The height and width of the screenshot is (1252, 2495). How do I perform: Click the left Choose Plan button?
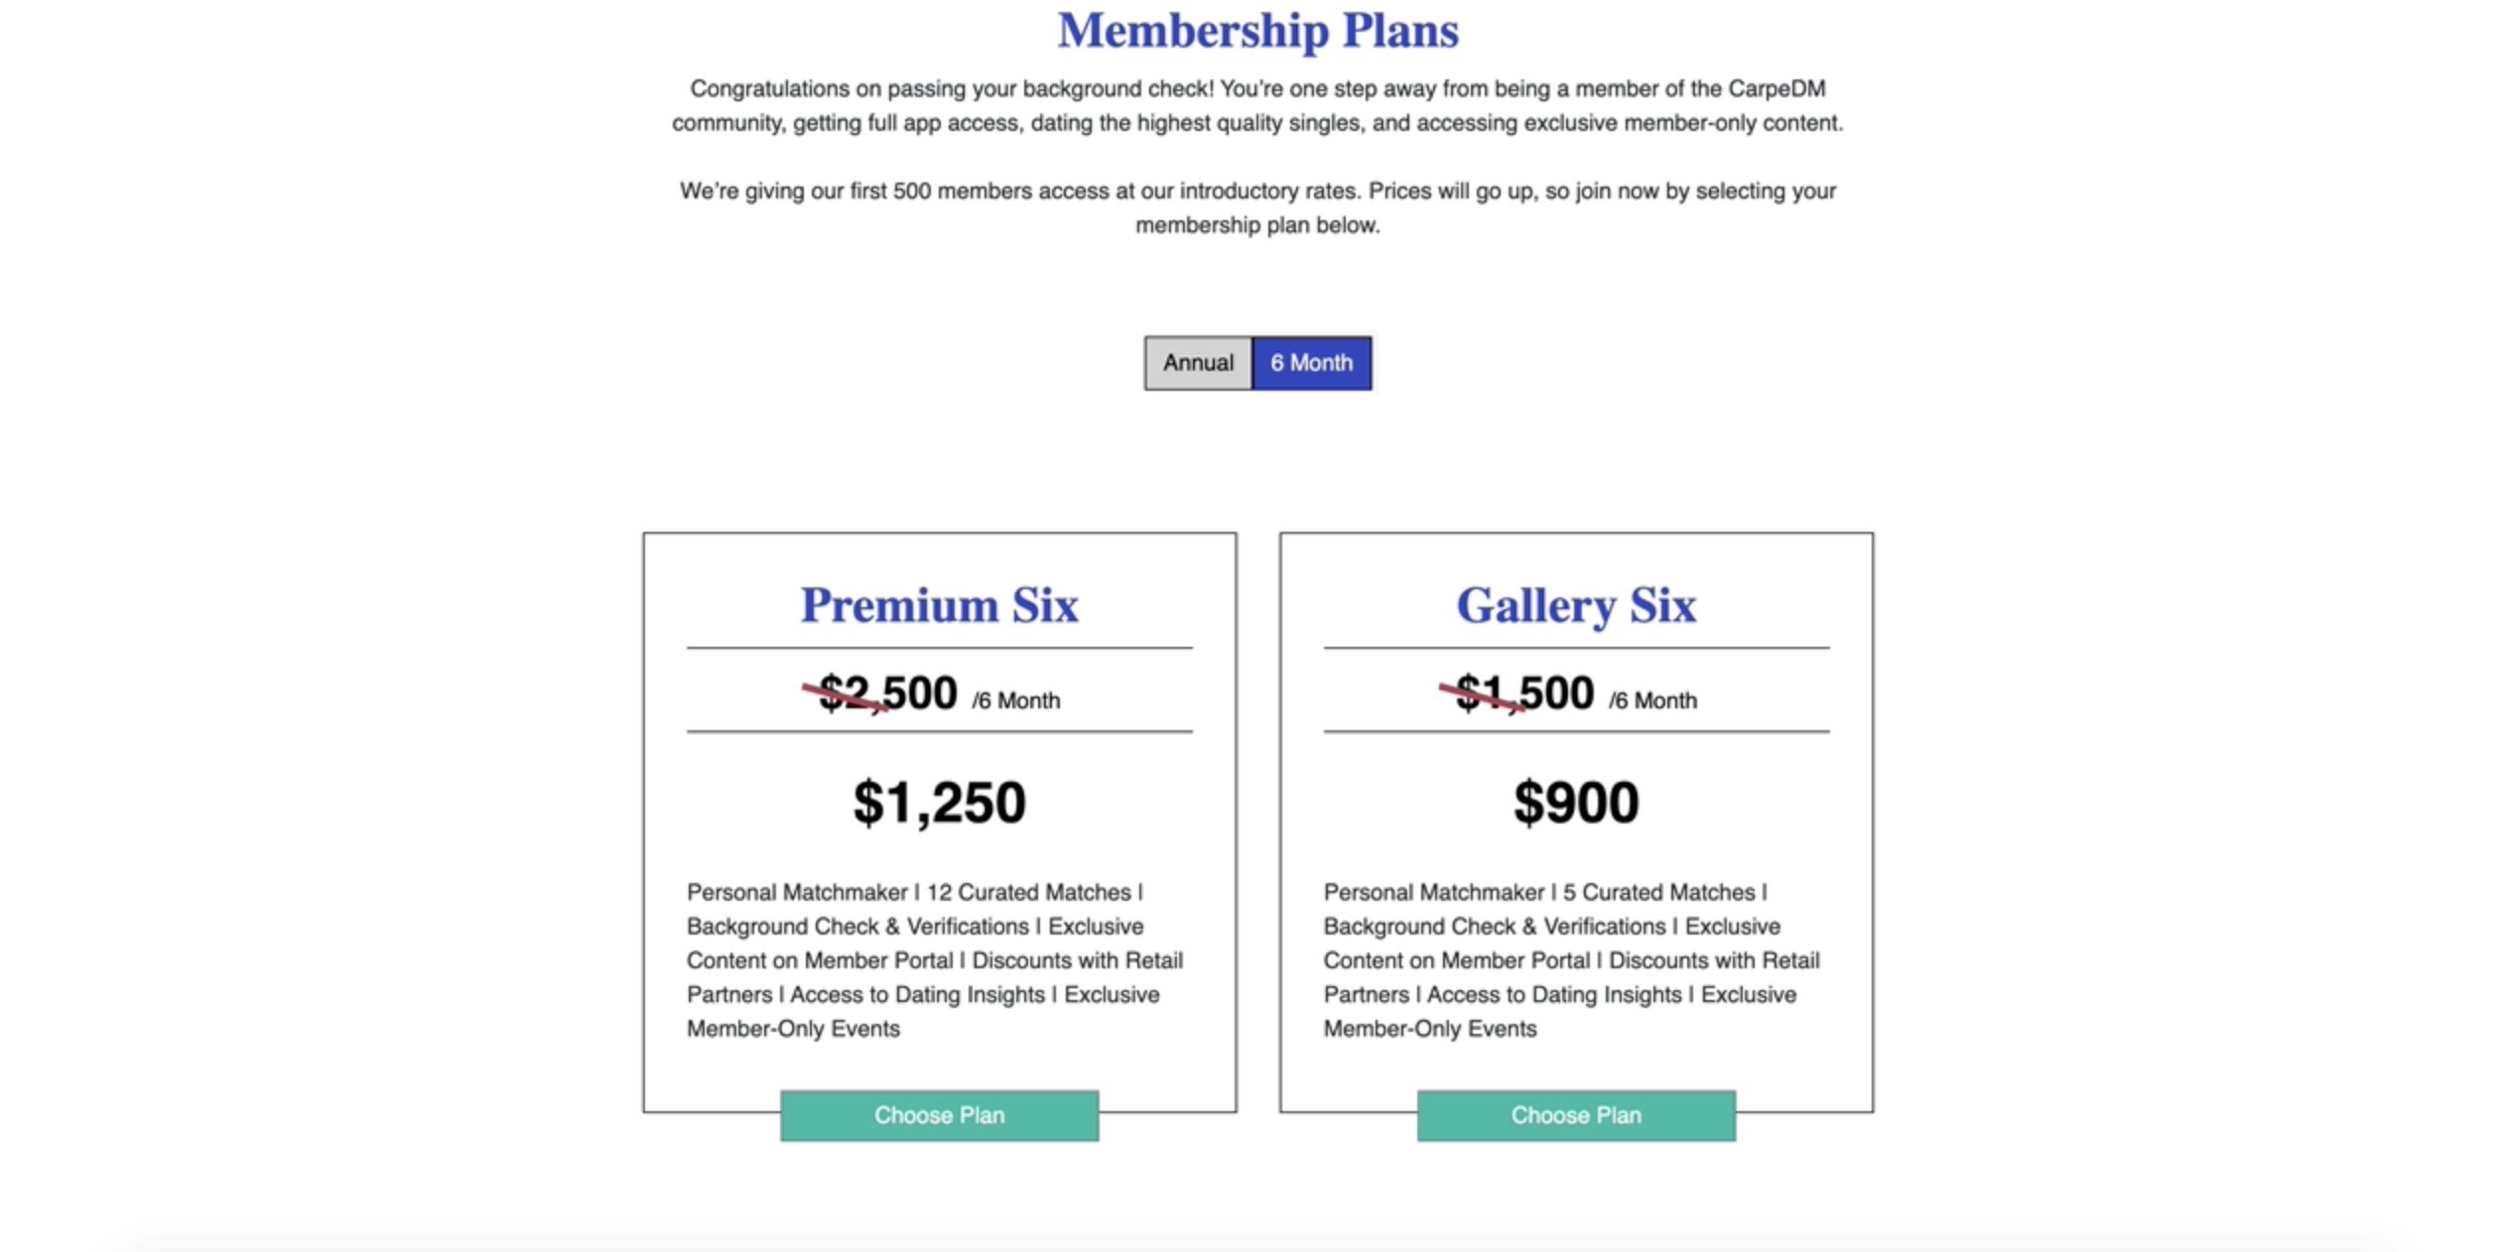(939, 1114)
